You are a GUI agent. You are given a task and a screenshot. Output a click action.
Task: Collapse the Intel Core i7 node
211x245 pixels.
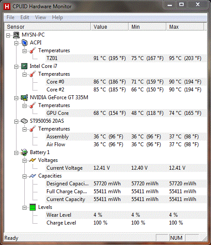click(x=16, y=67)
